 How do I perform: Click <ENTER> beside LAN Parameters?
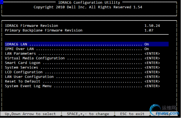coord(152,54)
